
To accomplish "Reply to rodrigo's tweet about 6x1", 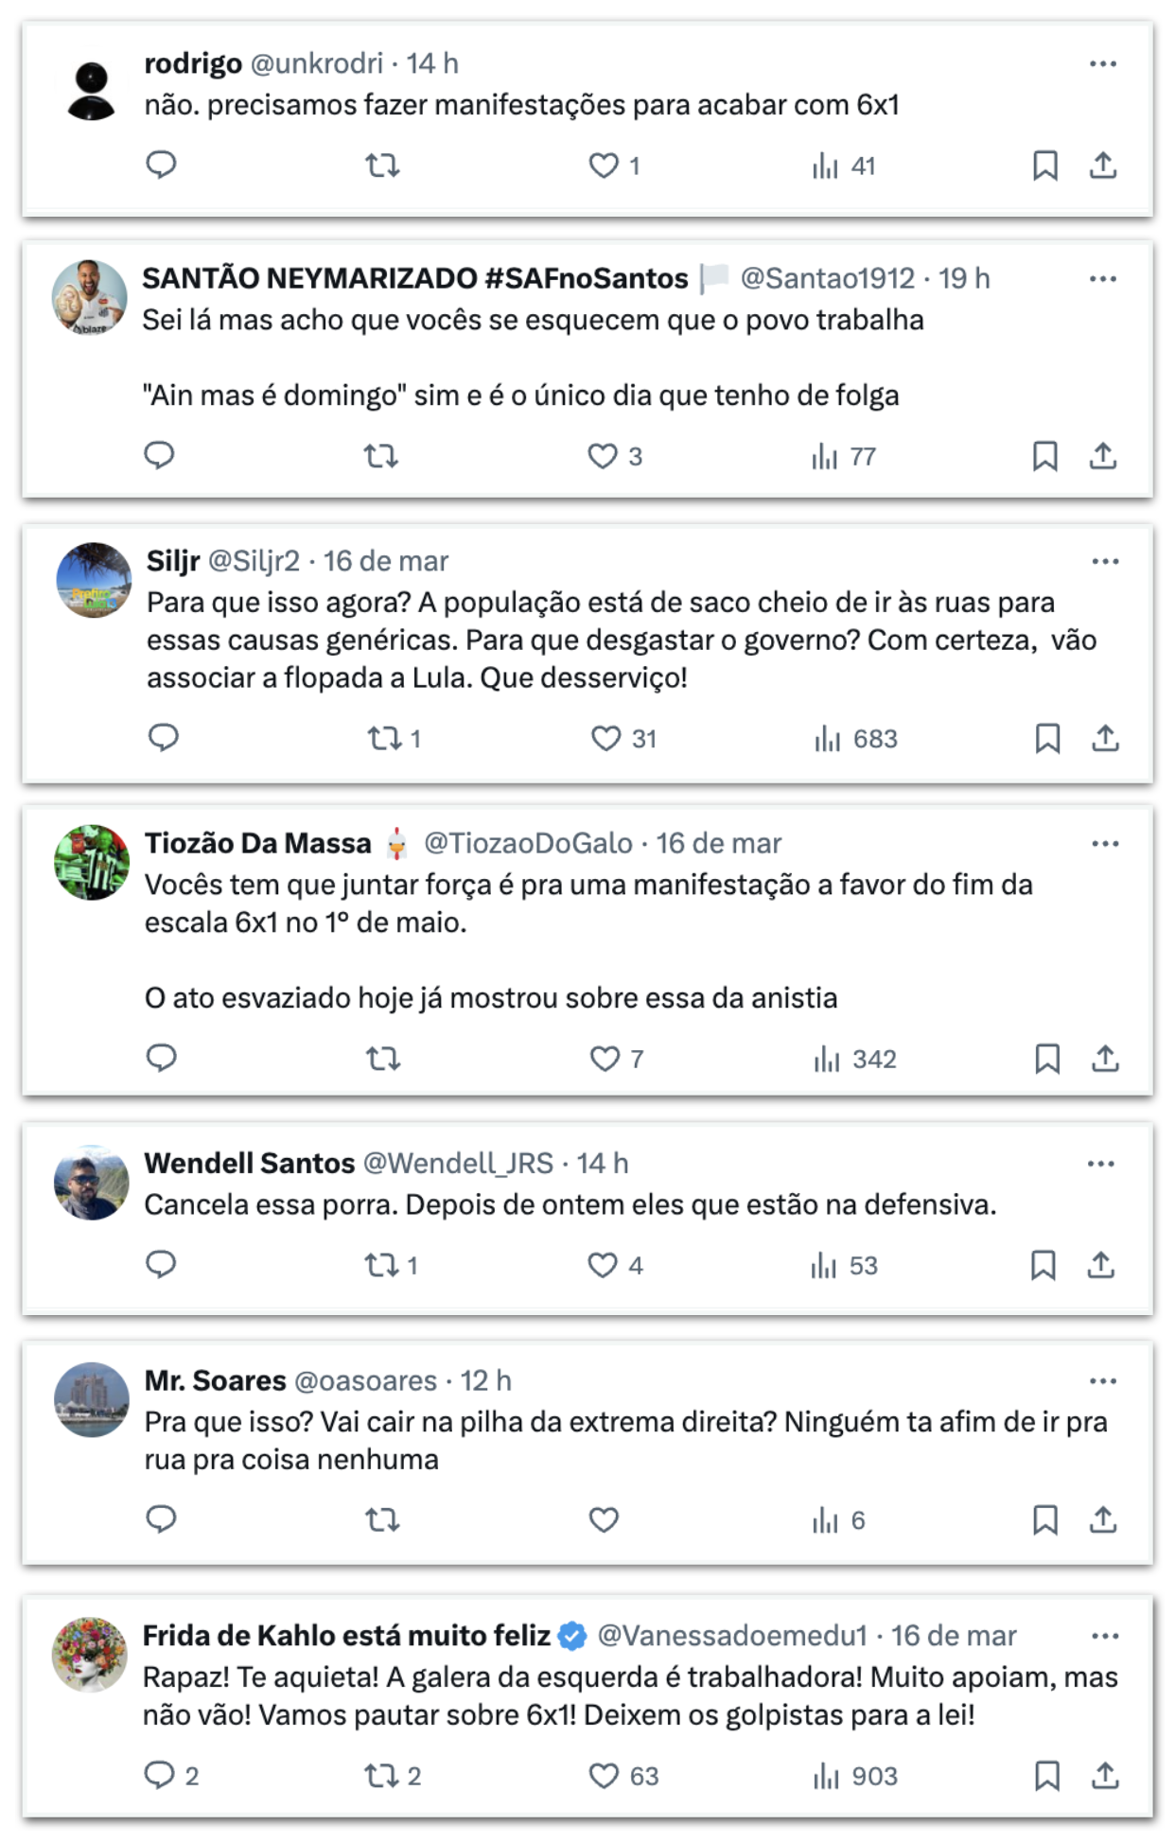I will point(161,166).
